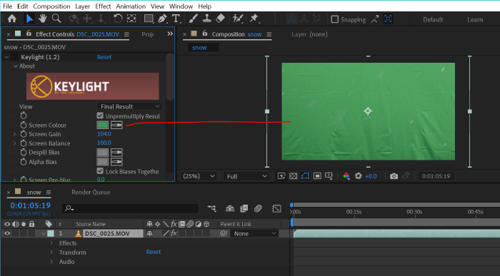Toggle Despill Bias stopwatch
The height and width of the screenshot is (276, 500).
[24, 153]
